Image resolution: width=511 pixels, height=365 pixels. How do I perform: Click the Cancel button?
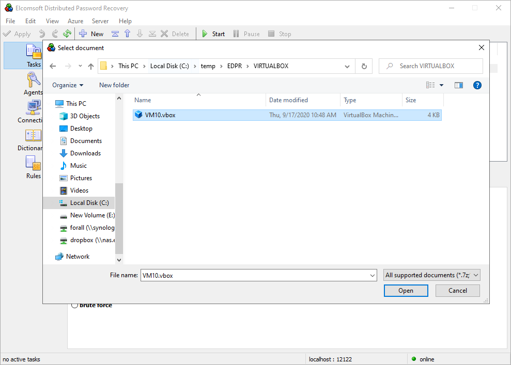pyautogui.click(x=458, y=291)
